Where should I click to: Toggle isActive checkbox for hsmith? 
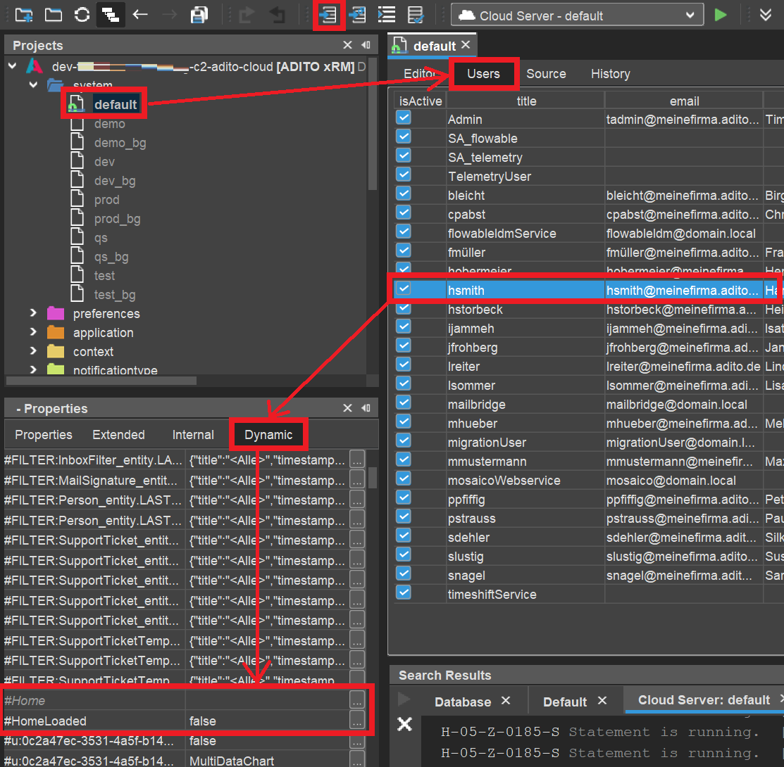click(x=404, y=289)
